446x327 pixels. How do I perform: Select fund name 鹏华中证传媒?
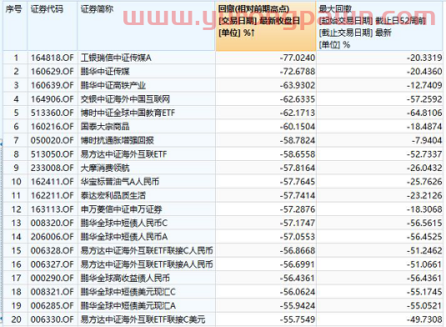(x=105, y=72)
